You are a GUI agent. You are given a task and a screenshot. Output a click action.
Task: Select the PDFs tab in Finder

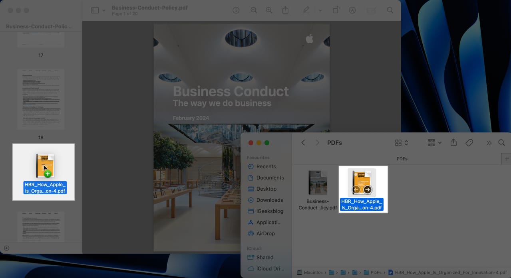[402, 159]
